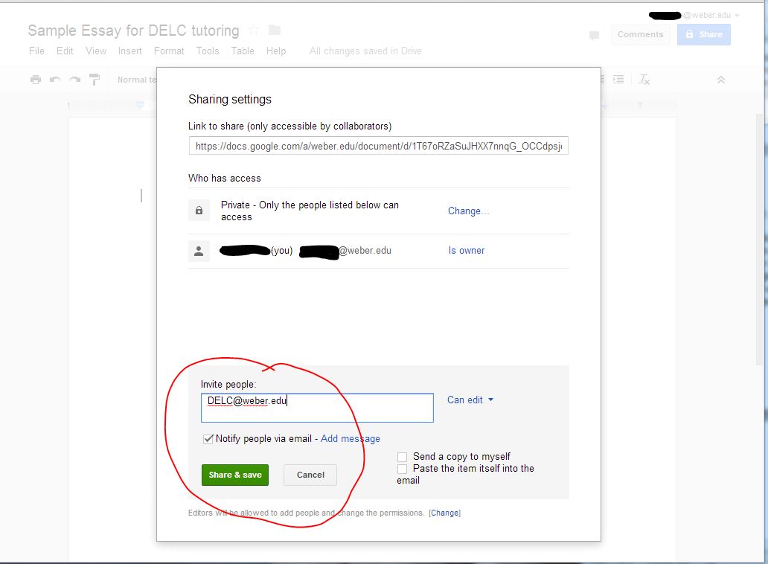This screenshot has width=768, height=564.
Task: Select the paint format roller icon
Action: 95,80
